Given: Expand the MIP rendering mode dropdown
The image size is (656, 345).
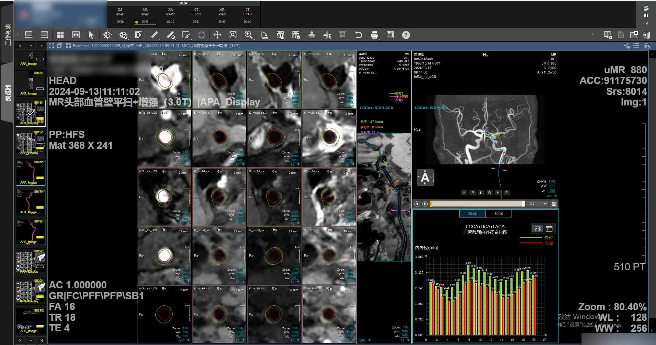Looking at the screenshot, I should click(556, 196).
